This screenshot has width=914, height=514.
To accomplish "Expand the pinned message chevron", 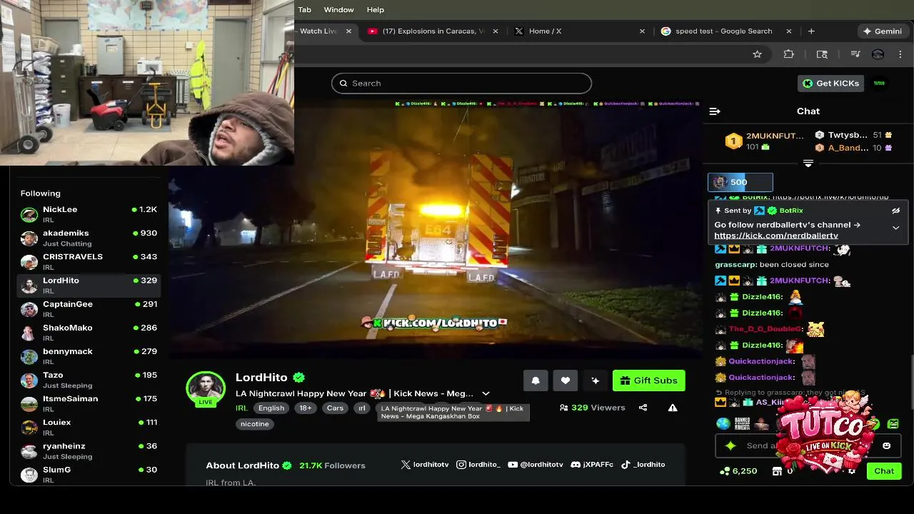I will point(895,228).
